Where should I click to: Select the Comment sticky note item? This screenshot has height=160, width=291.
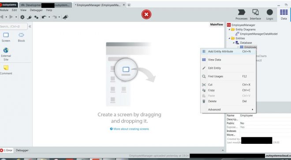(6, 70)
